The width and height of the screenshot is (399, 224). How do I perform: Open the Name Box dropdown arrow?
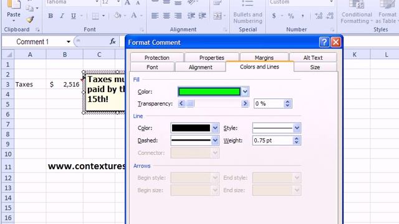click(x=69, y=42)
